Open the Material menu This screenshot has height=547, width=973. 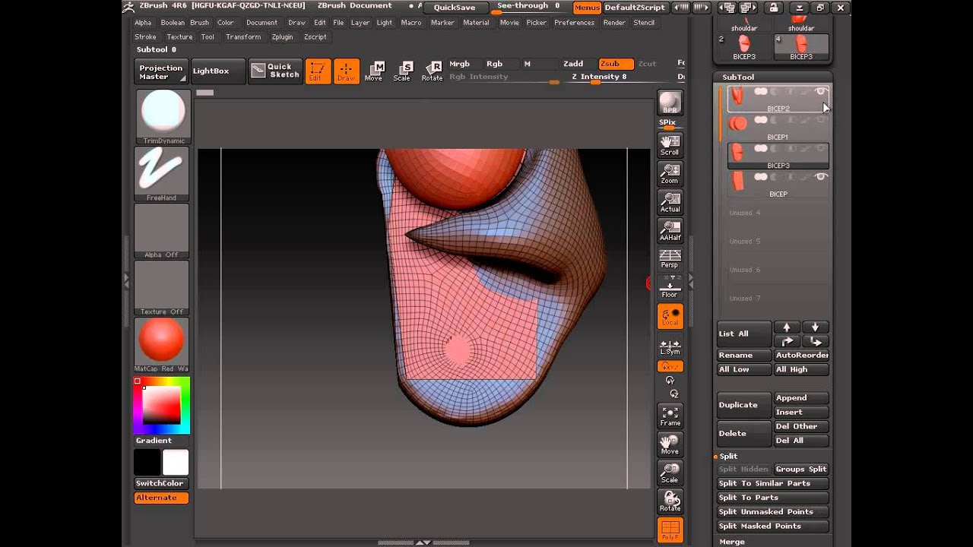476,23
